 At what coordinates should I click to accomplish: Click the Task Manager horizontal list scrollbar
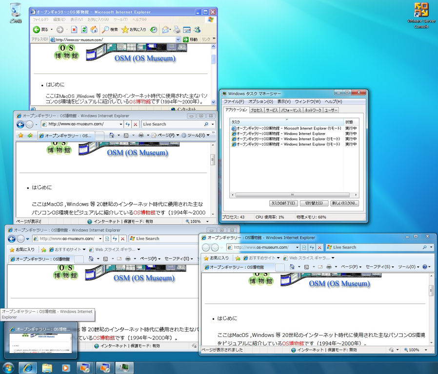pyautogui.click(x=294, y=195)
